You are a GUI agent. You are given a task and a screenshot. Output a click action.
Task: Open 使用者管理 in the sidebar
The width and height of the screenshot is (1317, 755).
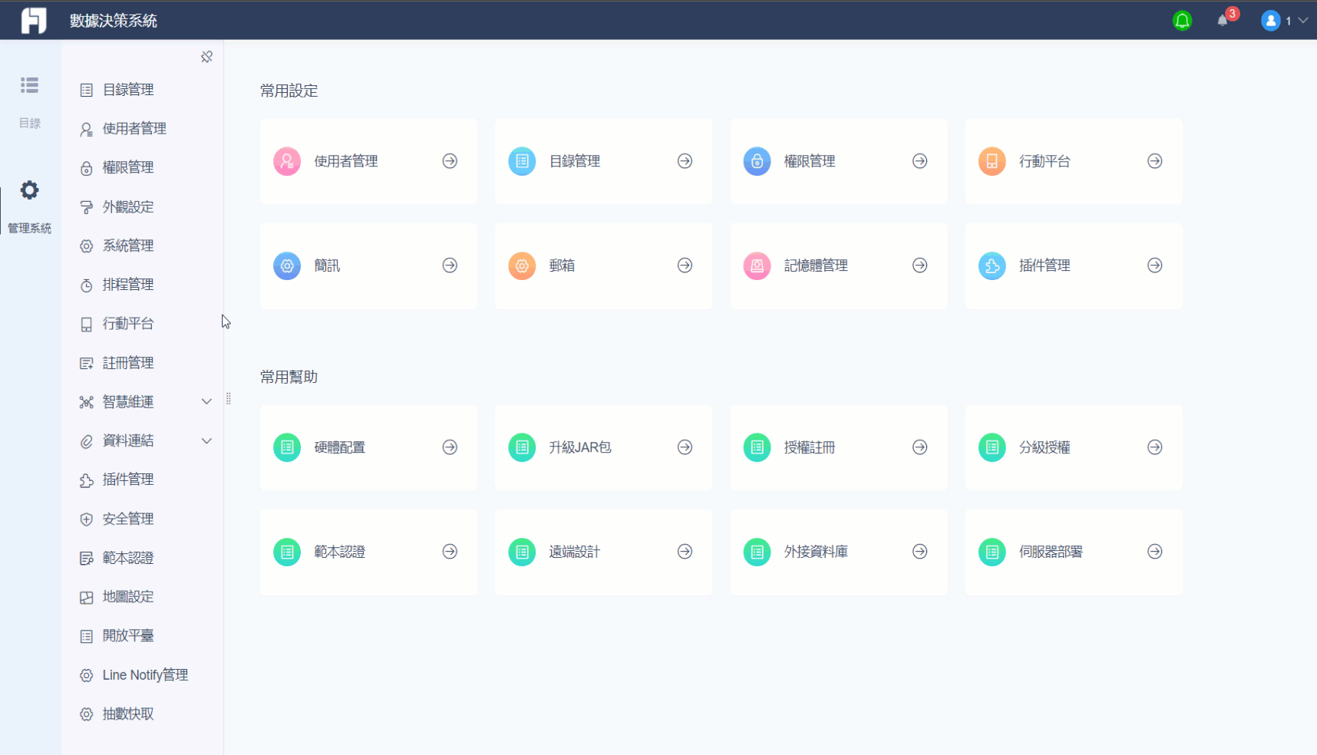[143, 129]
